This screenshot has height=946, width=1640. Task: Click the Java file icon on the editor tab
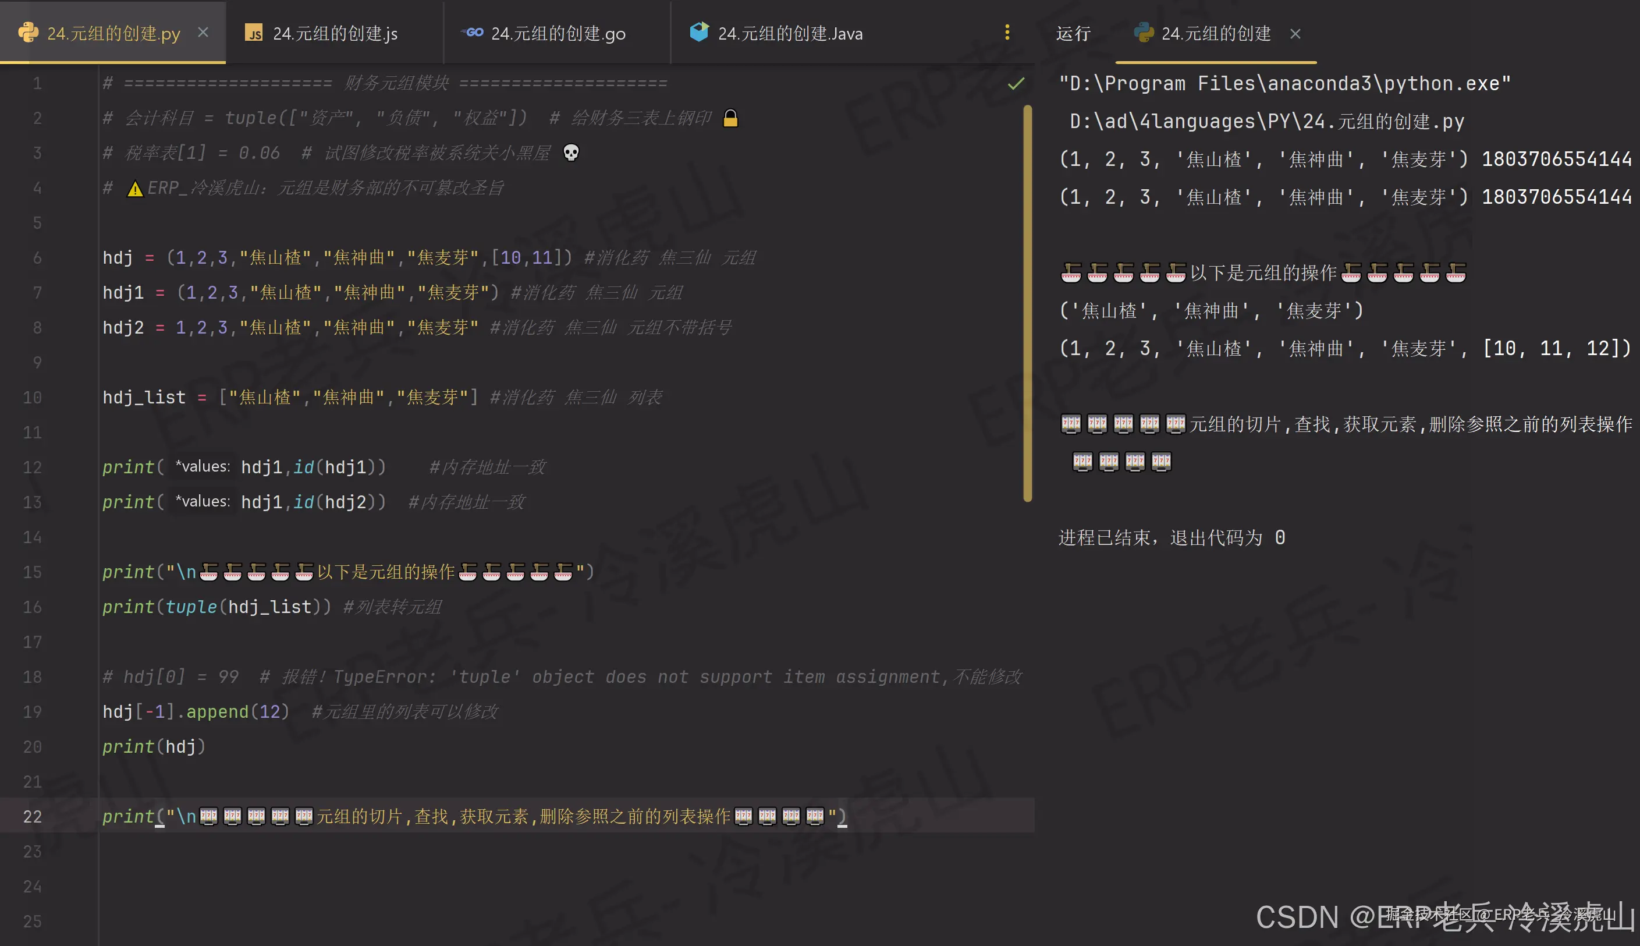tap(699, 32)
